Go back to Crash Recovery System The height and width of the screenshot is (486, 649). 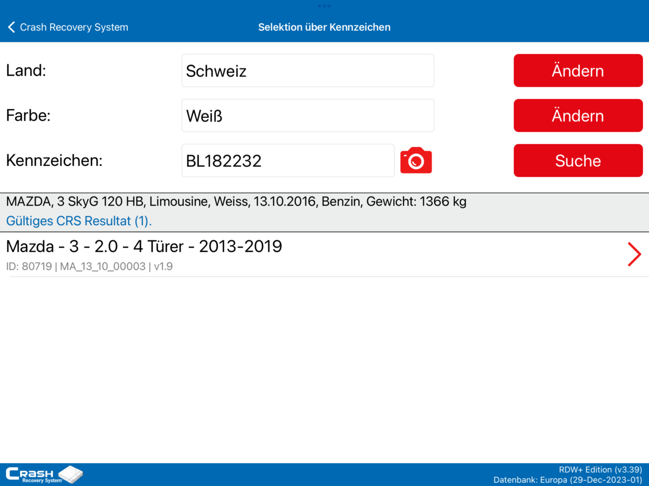pyautogui.click(x=68, y=27)
